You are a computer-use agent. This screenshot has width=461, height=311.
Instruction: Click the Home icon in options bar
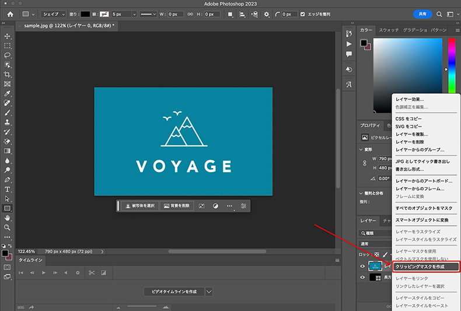click(x=10, y=14)
